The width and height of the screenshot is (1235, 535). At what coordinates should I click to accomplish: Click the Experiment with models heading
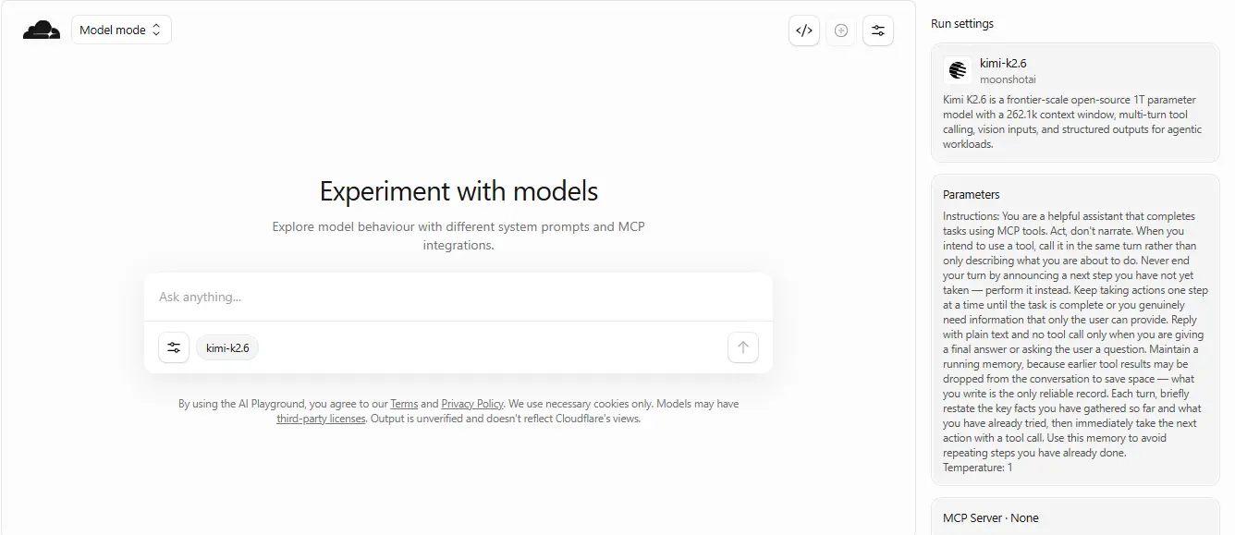coord(459,191)
